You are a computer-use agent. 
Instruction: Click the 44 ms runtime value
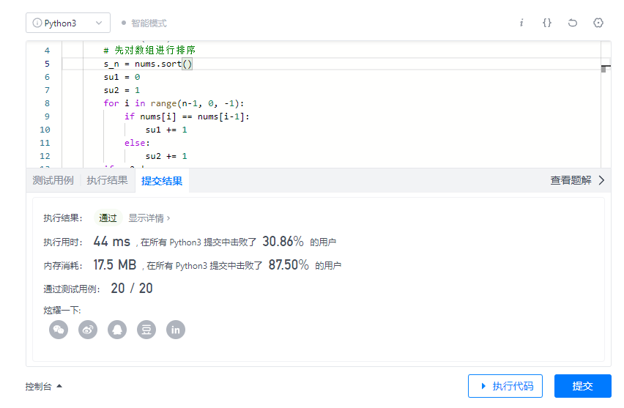[112, 242]
